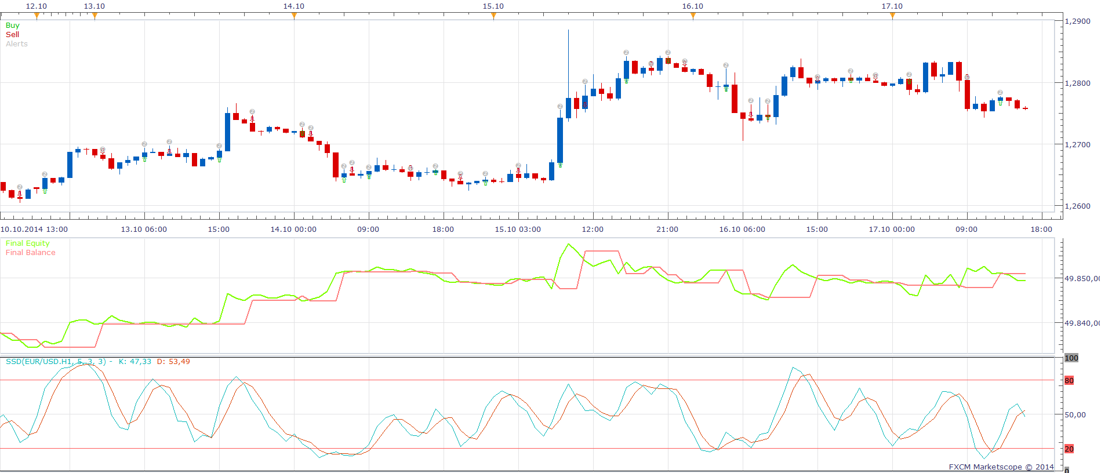The image size is (1101, 473).
Task: Click the 49.850,00 equity axis label
Action: point(1082,279)
